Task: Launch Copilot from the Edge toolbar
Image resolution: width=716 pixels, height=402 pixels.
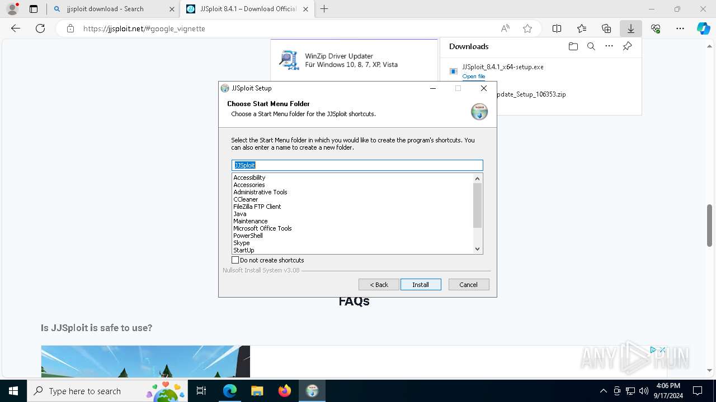Action: point(703,28)
